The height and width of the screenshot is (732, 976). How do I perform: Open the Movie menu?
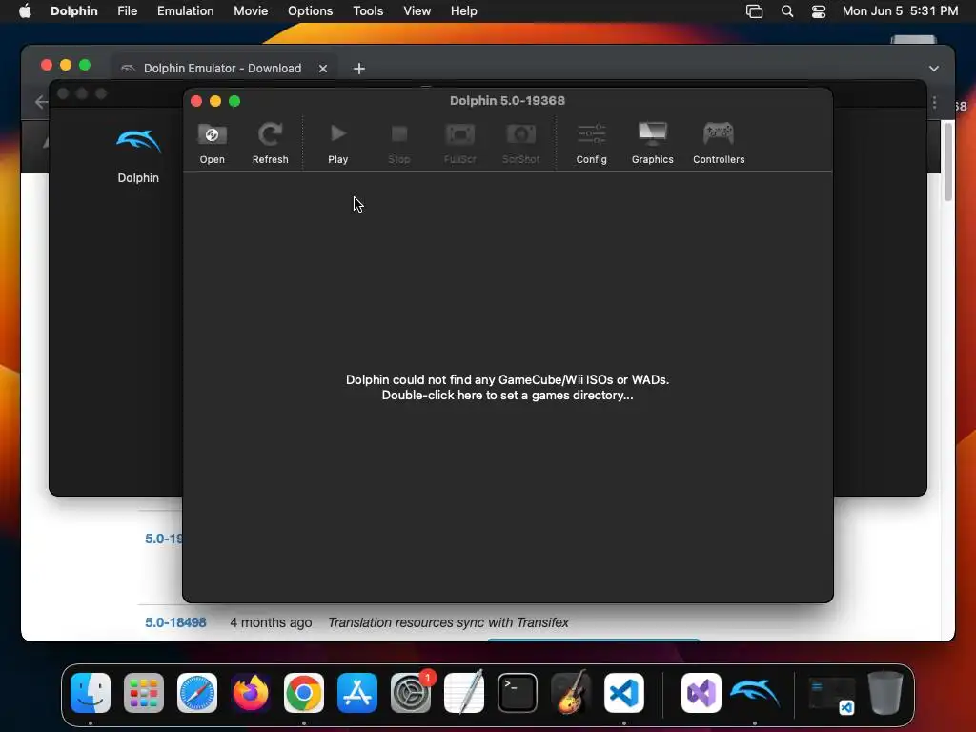(x=251, y=11)
